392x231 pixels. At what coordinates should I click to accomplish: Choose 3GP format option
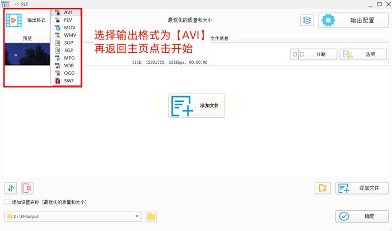66,43
